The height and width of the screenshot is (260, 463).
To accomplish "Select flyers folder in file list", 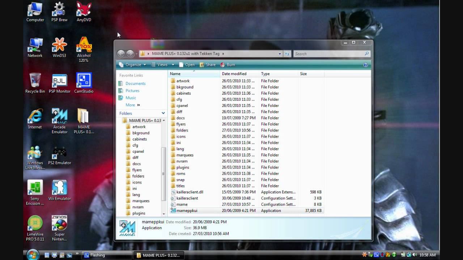I will coord(247,124).
